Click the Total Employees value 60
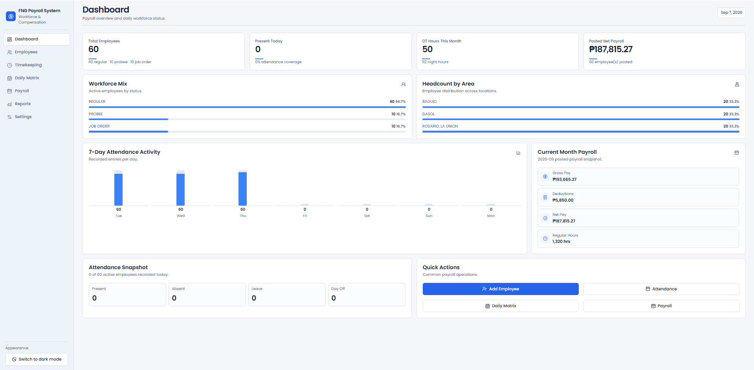This screenshot has height=370, width=754. click(94, 49)
